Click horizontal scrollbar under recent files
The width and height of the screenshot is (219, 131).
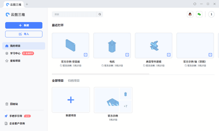(101, 74)
